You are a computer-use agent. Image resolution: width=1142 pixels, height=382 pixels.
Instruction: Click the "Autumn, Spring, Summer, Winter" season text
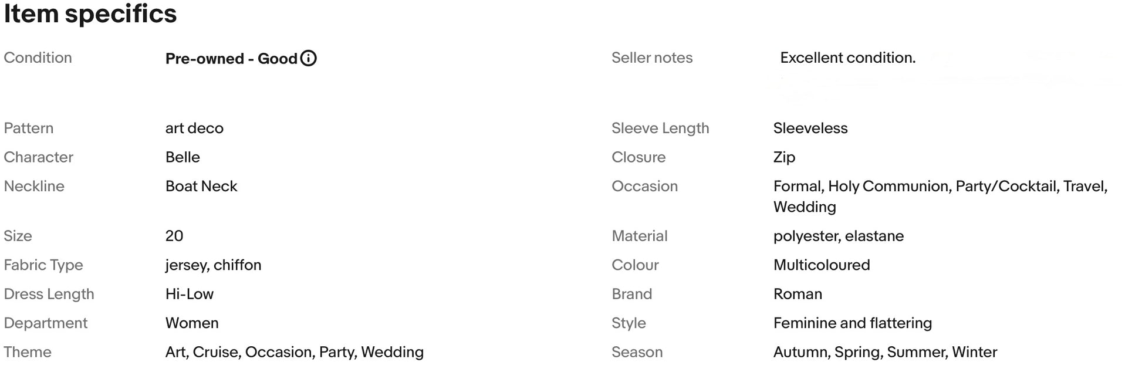pyautogui.click(x=885, y=352)
